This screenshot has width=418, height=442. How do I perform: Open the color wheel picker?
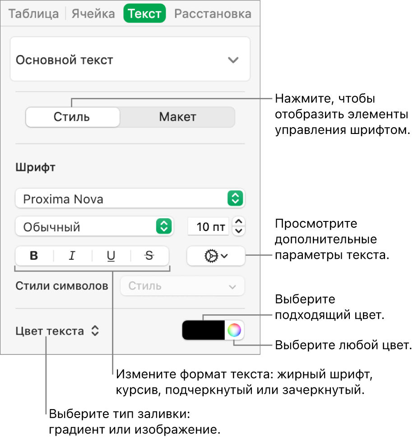tap(234, 330)
